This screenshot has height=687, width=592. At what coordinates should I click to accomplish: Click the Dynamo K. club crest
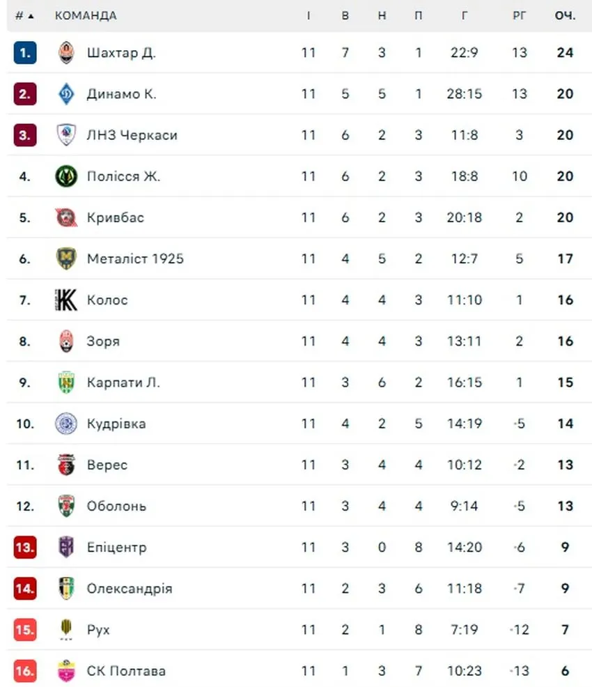(66, 94)
